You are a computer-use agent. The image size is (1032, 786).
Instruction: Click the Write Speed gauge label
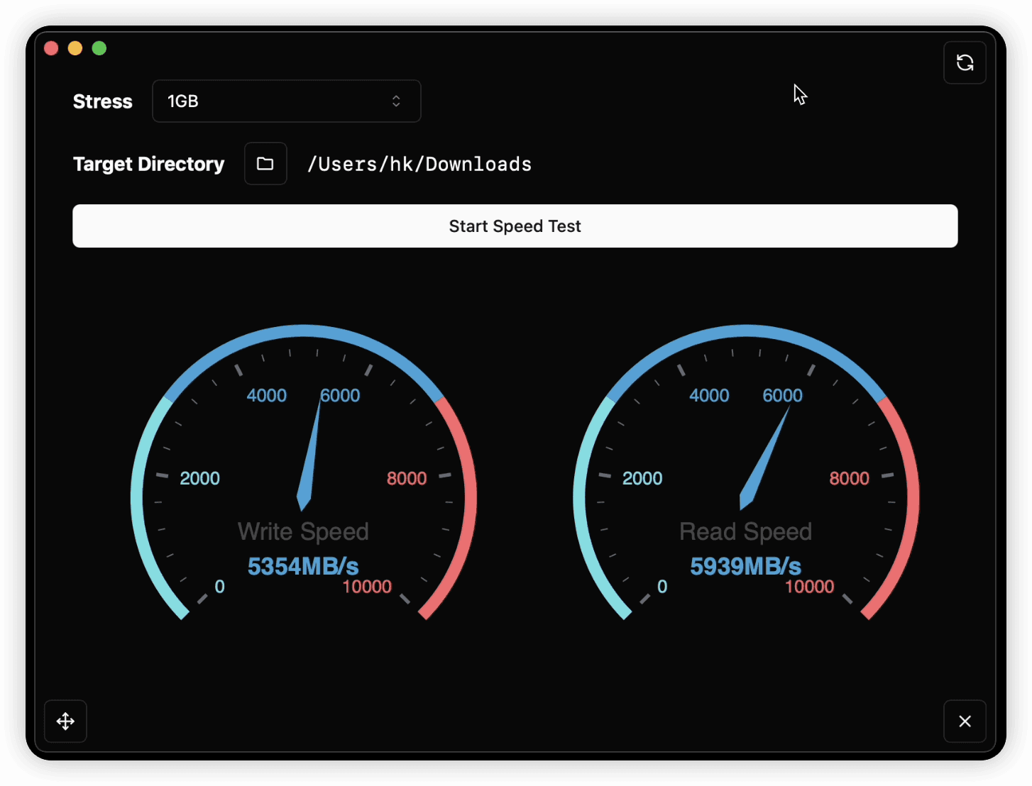click(303, 531)
